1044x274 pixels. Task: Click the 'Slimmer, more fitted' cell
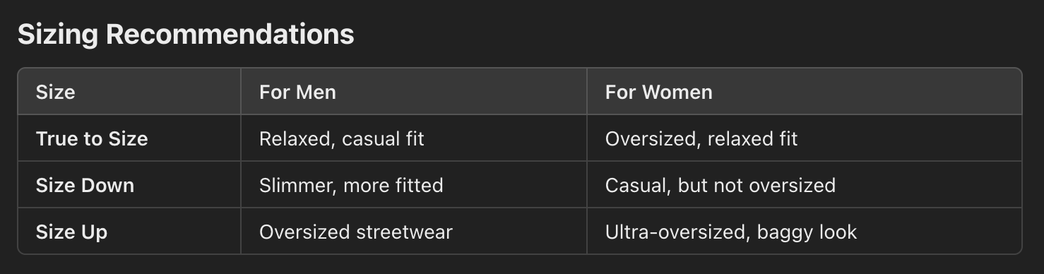351,185
